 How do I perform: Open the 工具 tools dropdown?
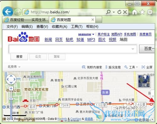[131, 67]
